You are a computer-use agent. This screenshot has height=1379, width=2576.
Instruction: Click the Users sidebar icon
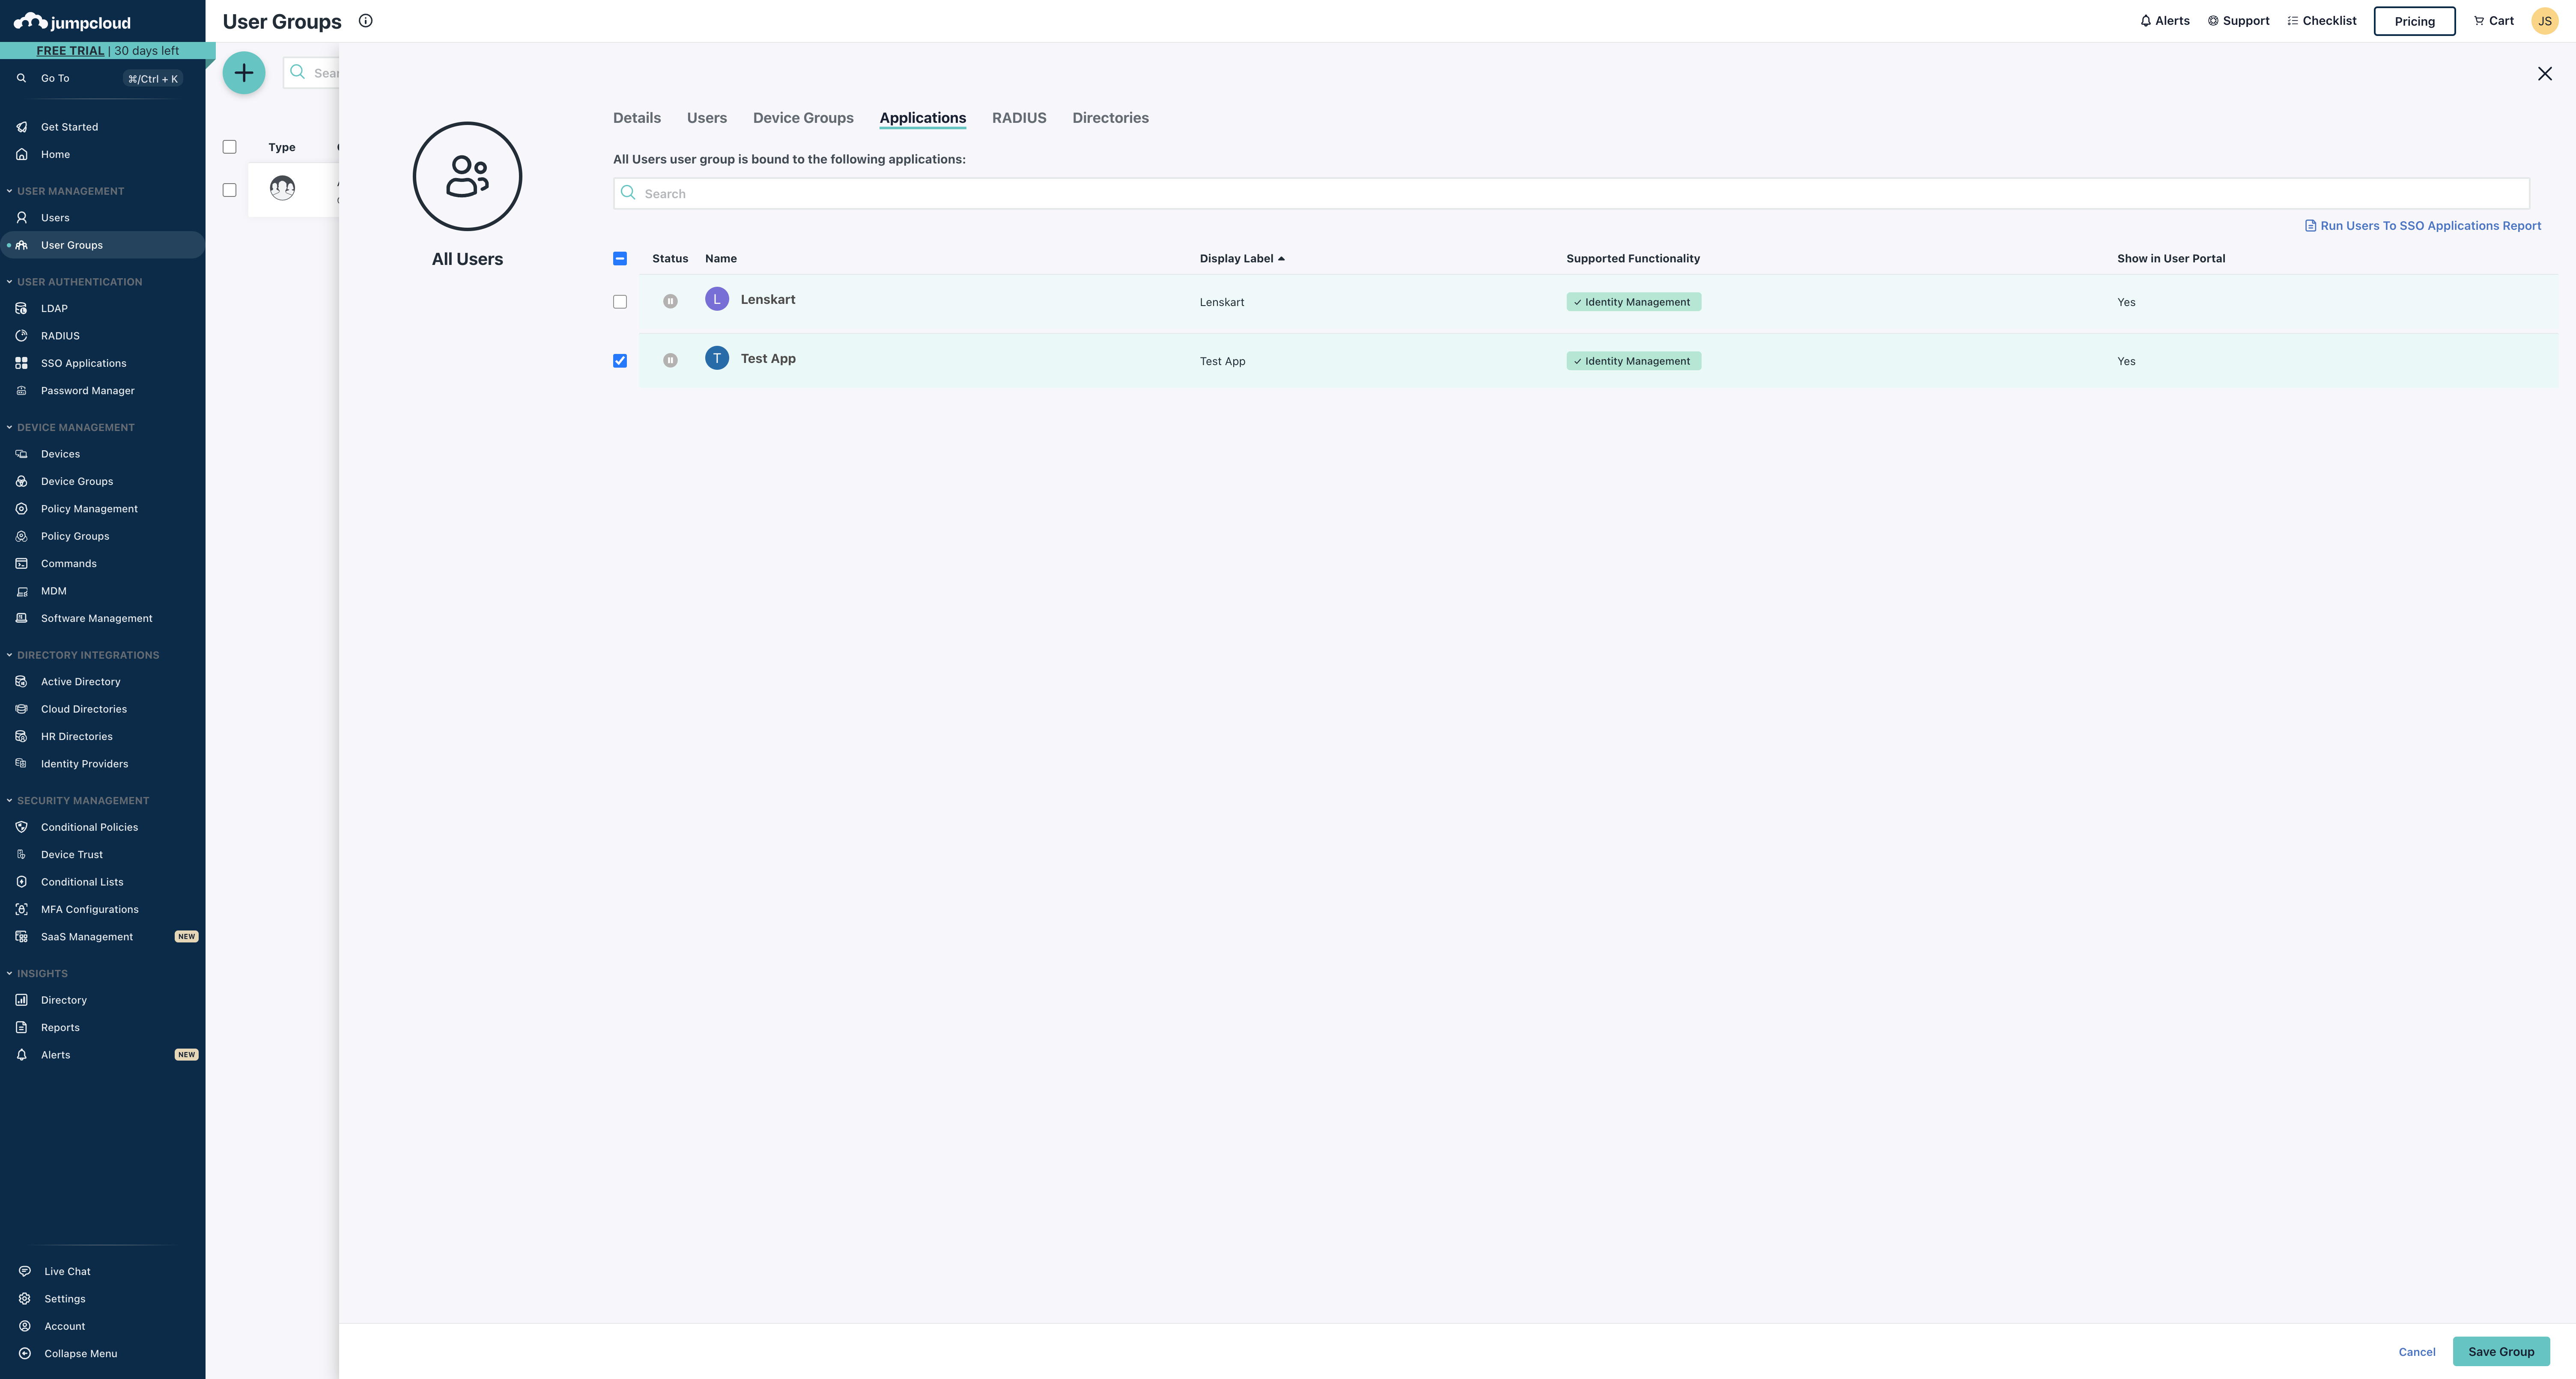tap(21, 217)
